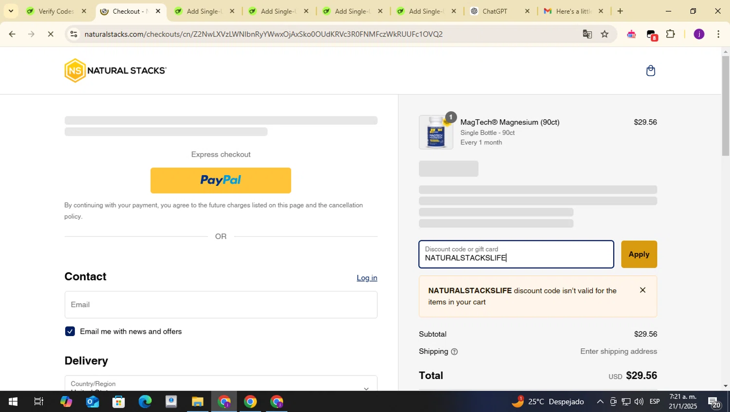This screenshot has height=412, width=730.
Task: Pay with PayPal express checkout
Action: [220, 180]
